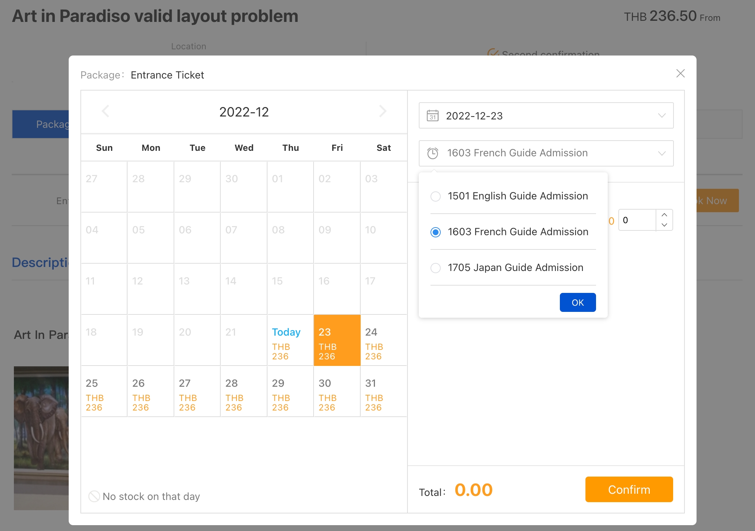The height and width of the screenshot is (531, 755).
Task: Choose December 31 in the calendar
Action: pyautogui.click(x=383, y=391)
